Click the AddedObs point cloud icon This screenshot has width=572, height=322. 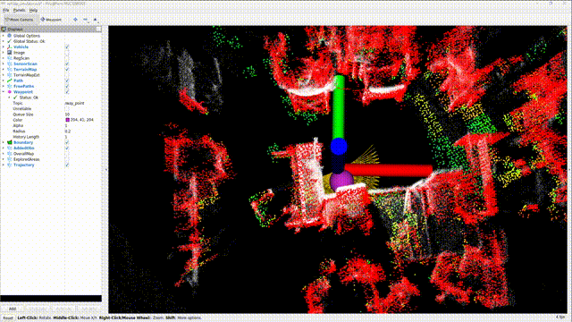tap(10, 148)
